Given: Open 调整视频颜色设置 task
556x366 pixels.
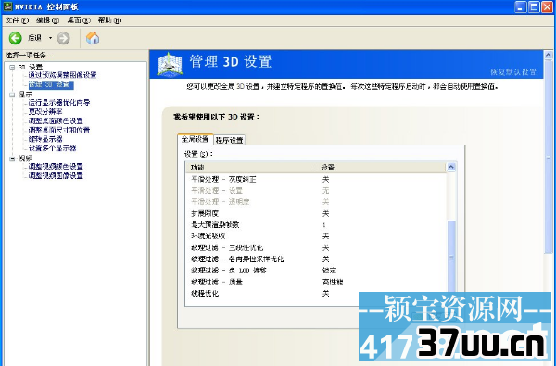Looking at the screenshot, I should click(56, 167).
